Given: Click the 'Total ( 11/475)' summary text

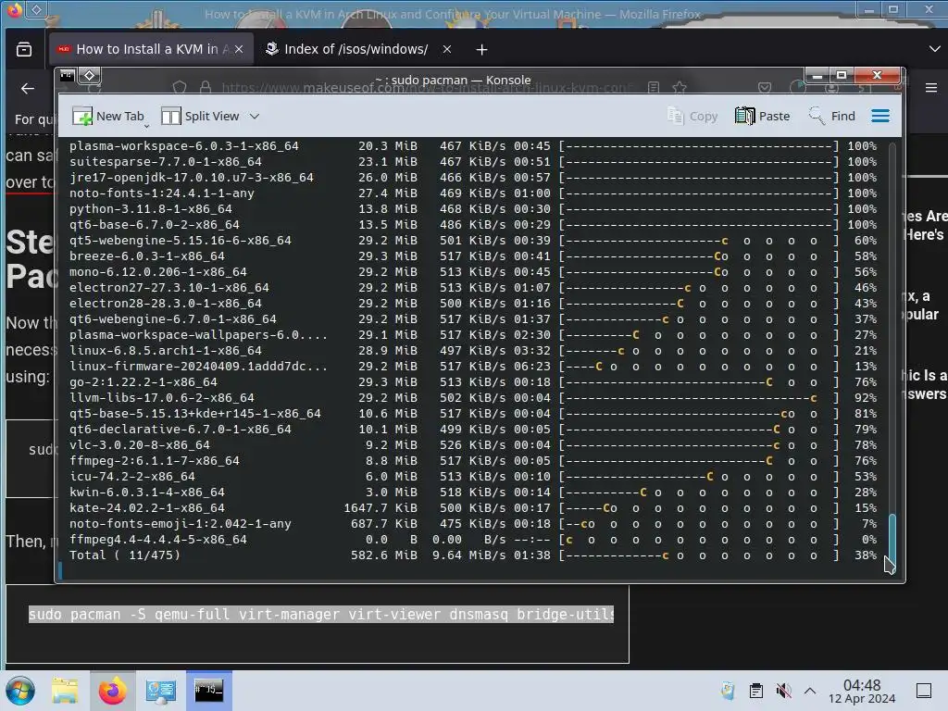Looking at the screenshot, I should 125,555.
